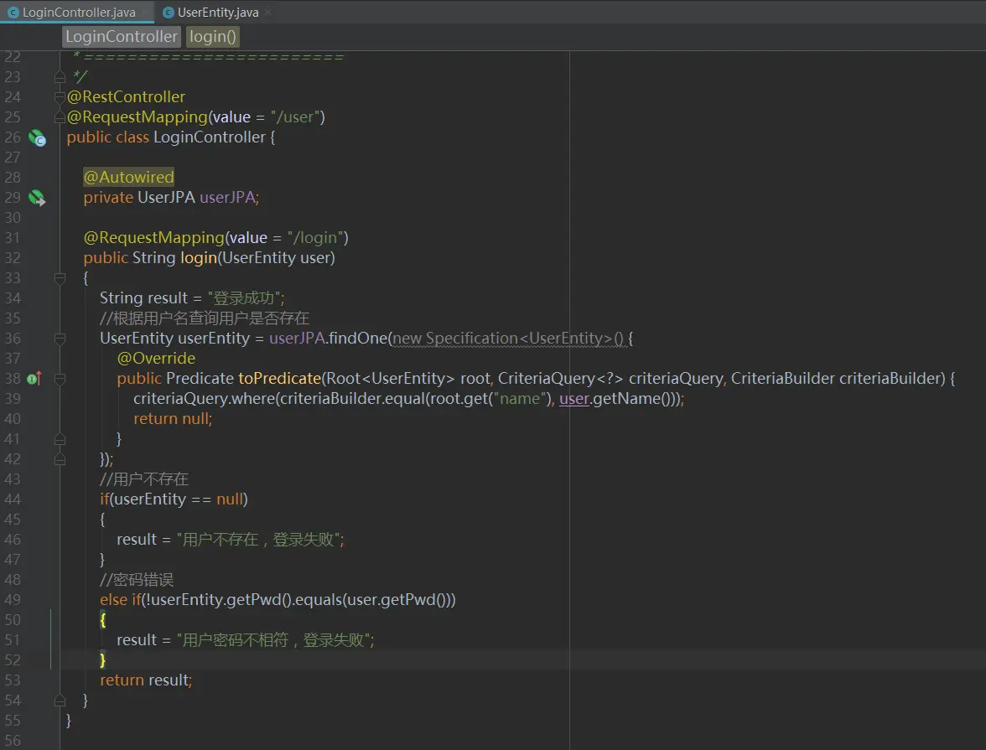The height and width of the screenshot is (750, 986).
Task: Click the autowired dependency gutter icon on line 29
Action: (x=37, y=198)
